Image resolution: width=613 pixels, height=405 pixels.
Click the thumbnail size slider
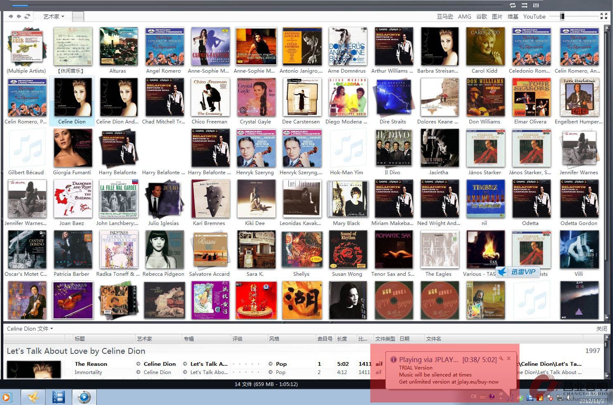[562, 16]
